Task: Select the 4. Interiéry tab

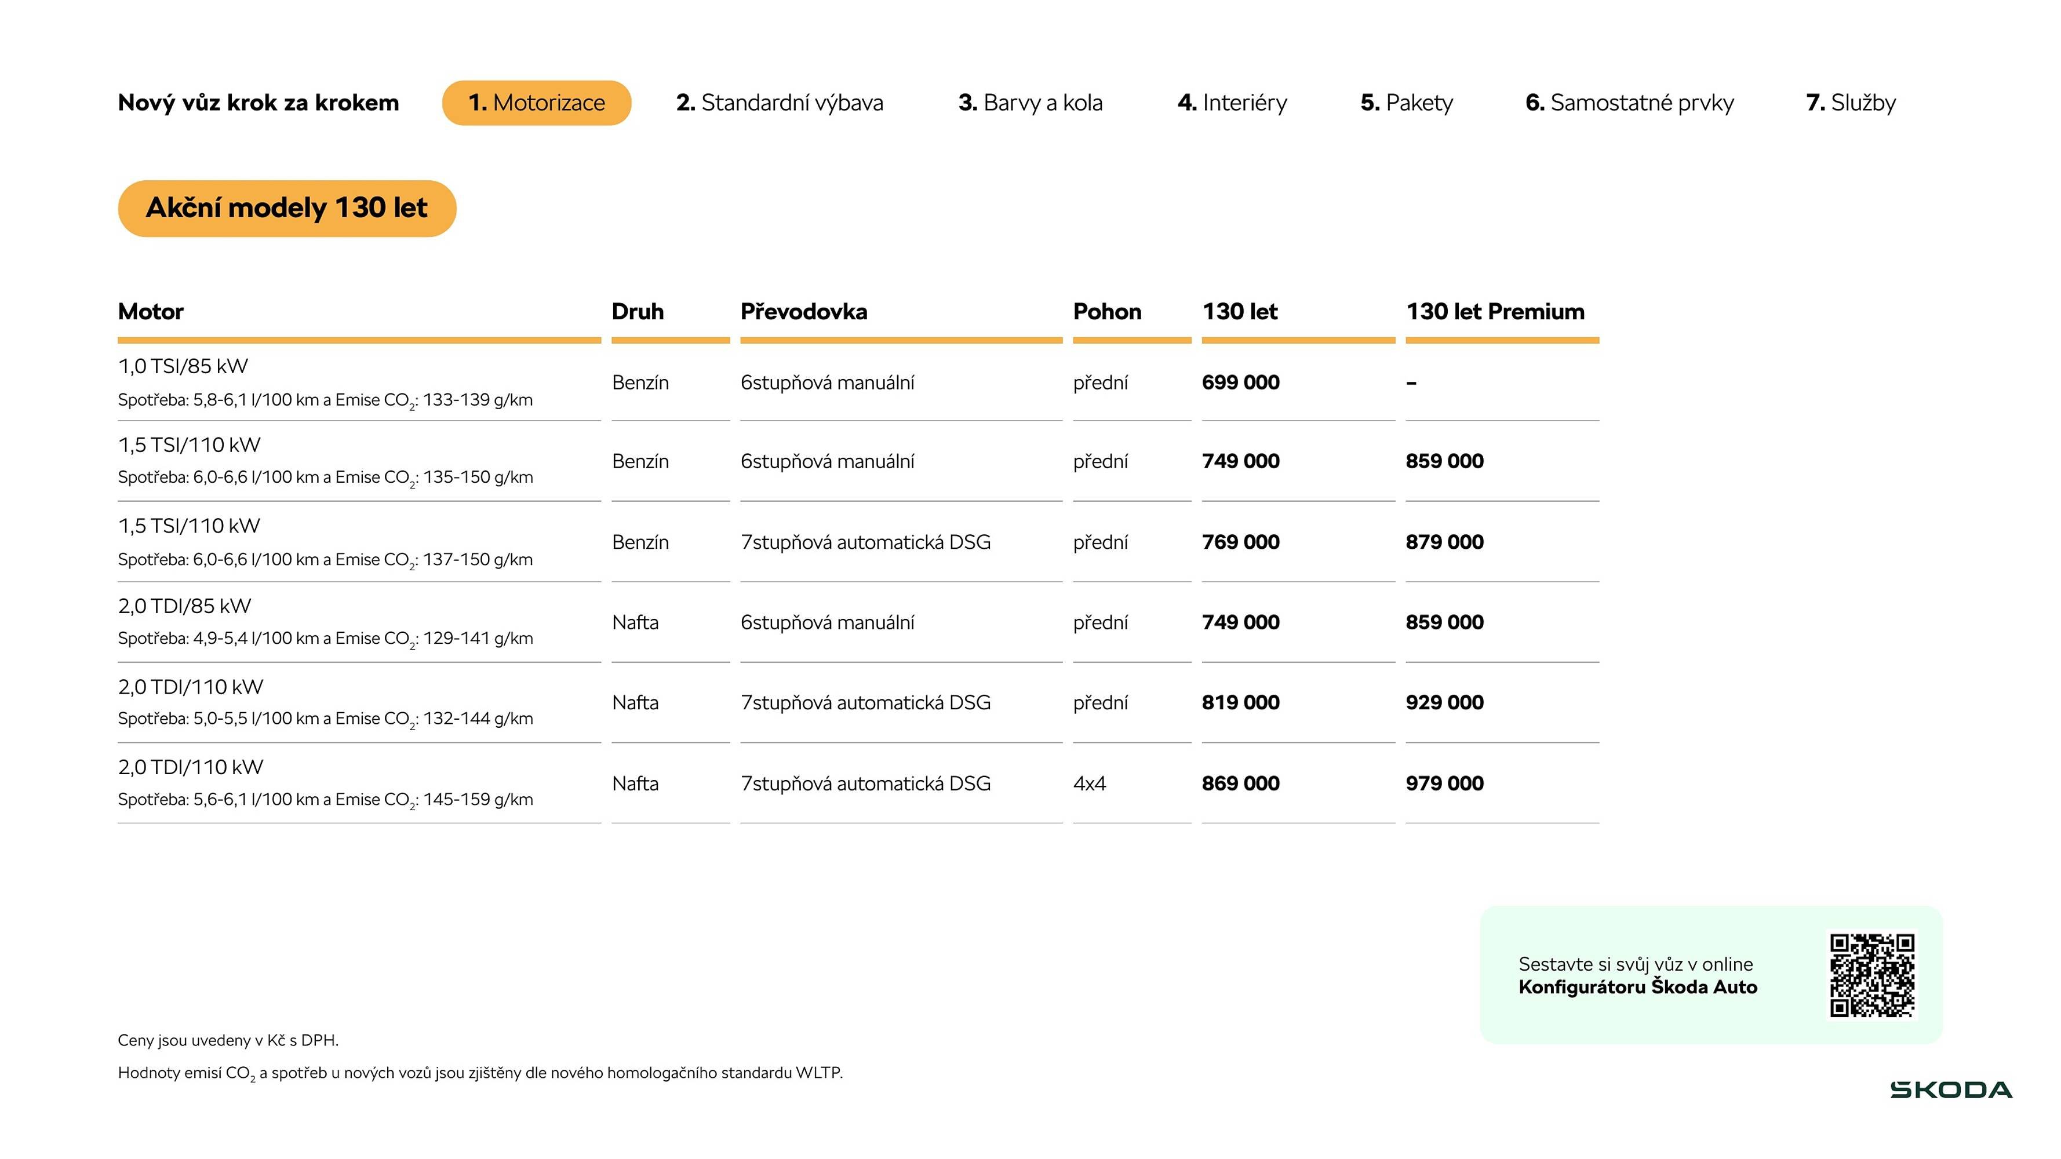Action: click(x=1232, y=103)
